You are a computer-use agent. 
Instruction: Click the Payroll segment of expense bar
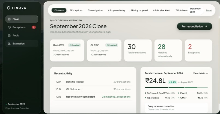[176, 88]
